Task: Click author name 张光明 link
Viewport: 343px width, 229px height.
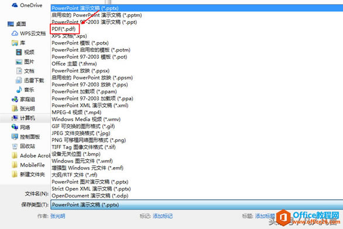Action: (x=58, y=216)
